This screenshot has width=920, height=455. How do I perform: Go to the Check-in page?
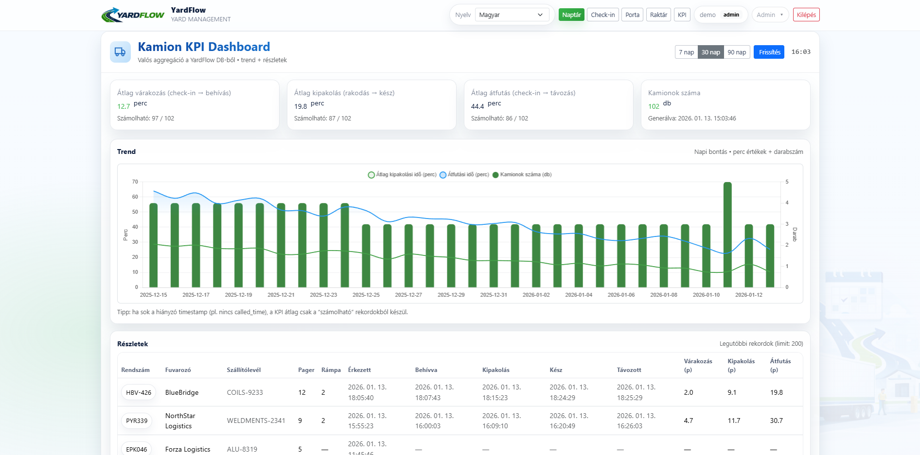pyautogui.click(x=602, y=15)
